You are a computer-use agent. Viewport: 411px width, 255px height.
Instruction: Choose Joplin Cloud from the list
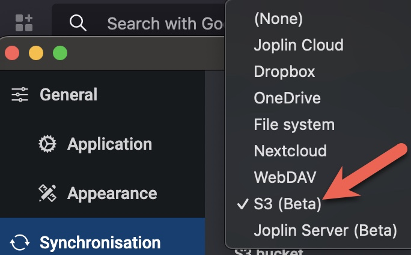[x=298, y=45]
